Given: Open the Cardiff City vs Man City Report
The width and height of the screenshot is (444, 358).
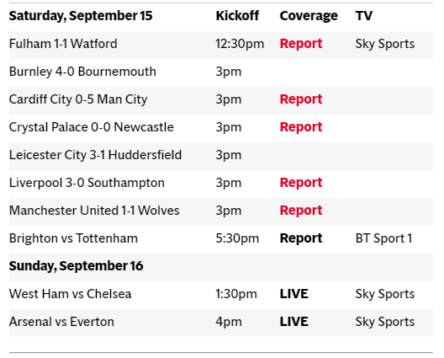Looking at the screenshot, I should [301, 99].
